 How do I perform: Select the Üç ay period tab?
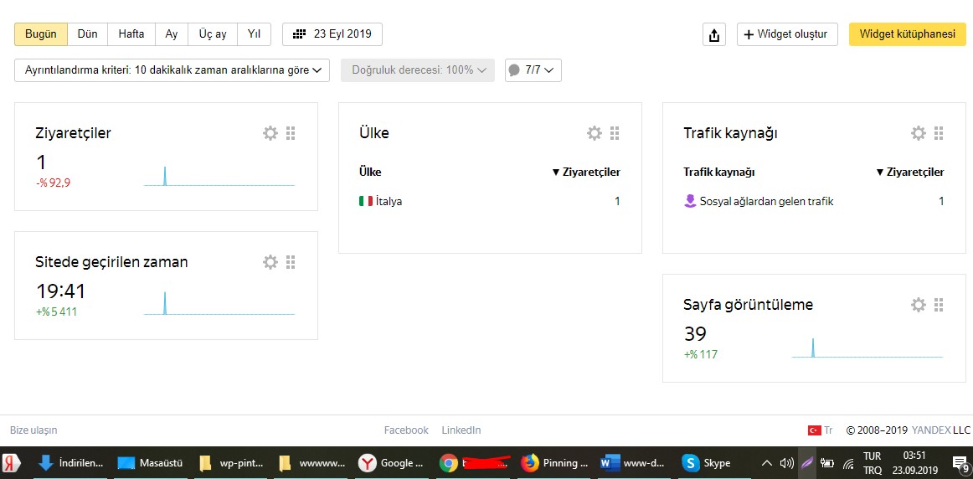[x=212, y=34]
